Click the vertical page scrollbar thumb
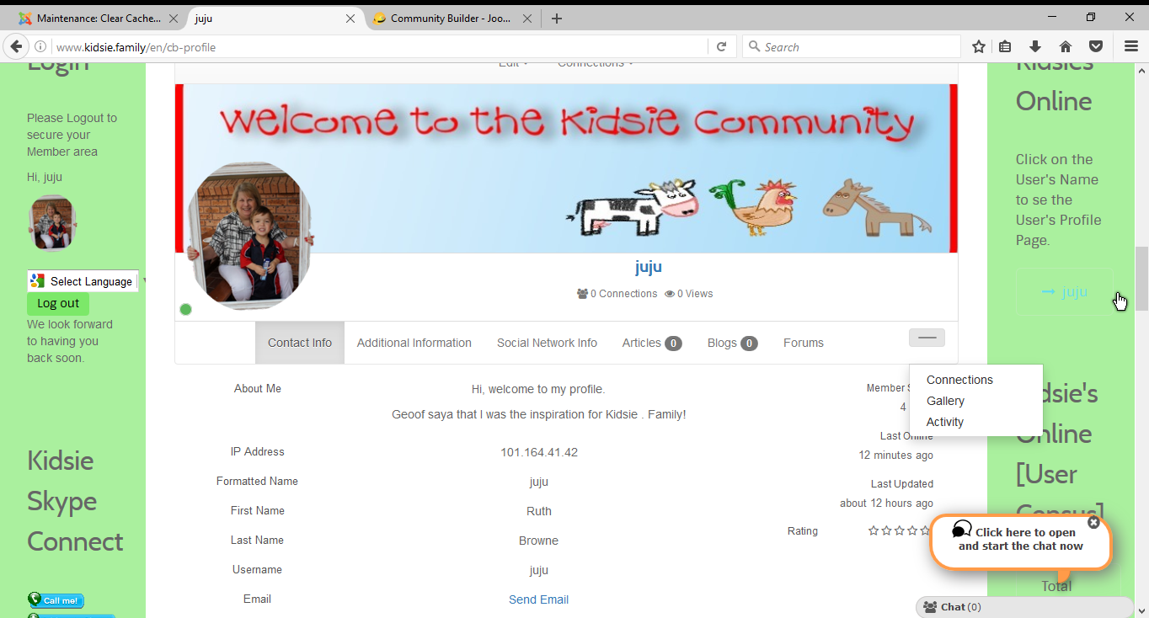This screenshot has width=1149, height=618. point(1141,279)
